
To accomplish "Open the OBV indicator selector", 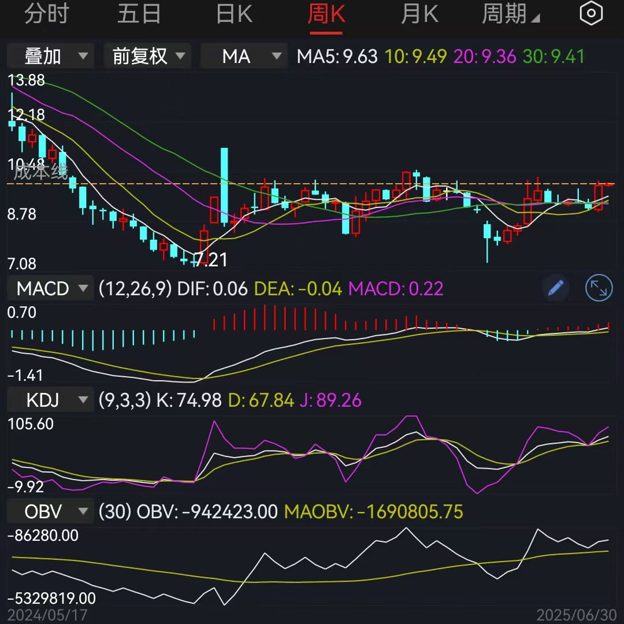I will (50, 511).
